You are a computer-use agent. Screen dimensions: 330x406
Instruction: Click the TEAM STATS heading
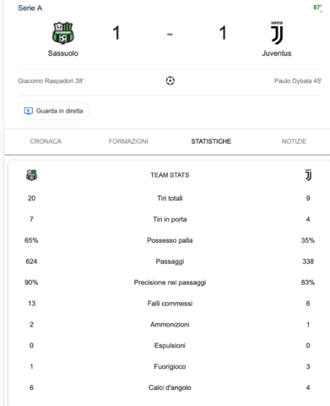[170, 175]
